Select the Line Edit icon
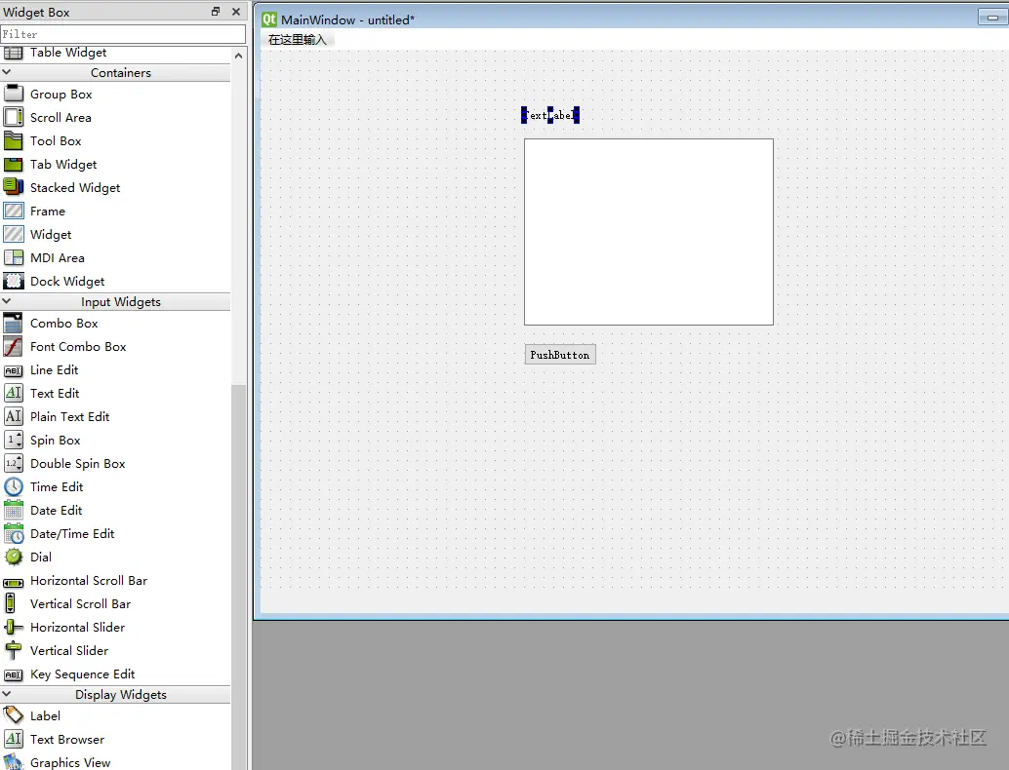The width and height of the screenshot is (1009, 770). (14, 370)
